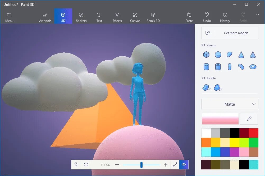Select the 3D sphere object
Image resolution: width=265 pixels, height=176 pixels.
(218, 55)
